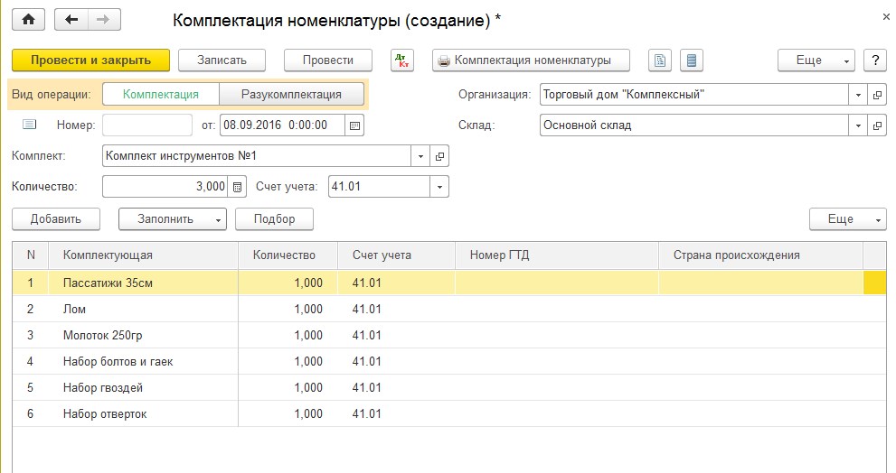Open calculator icon in Количество field

238,187
